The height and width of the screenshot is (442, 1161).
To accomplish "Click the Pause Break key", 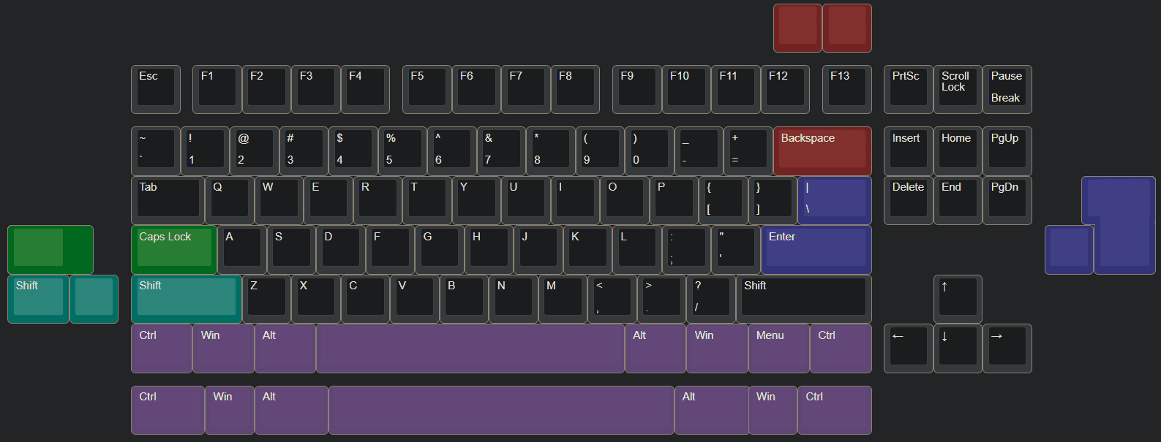I will click(1007, 89).
